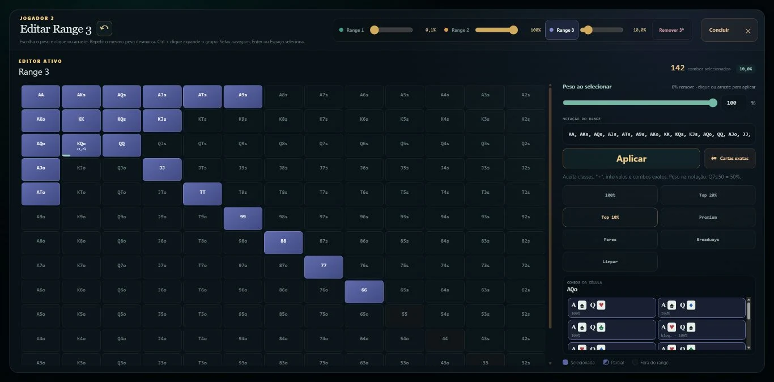Click the A♠ Q♥ combo card
The width and height of the screenshot is (774, 382).
tap(612, 308)
